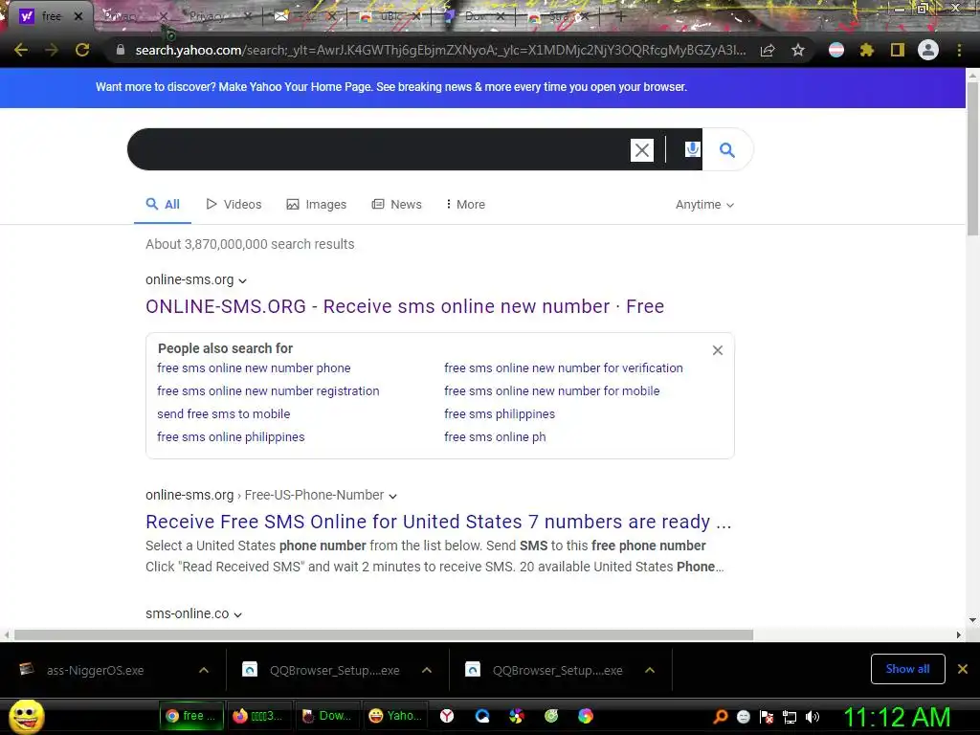The image size is (980, 735).
Task: Switch to the Videos results tab
Action: click(234, 205)
